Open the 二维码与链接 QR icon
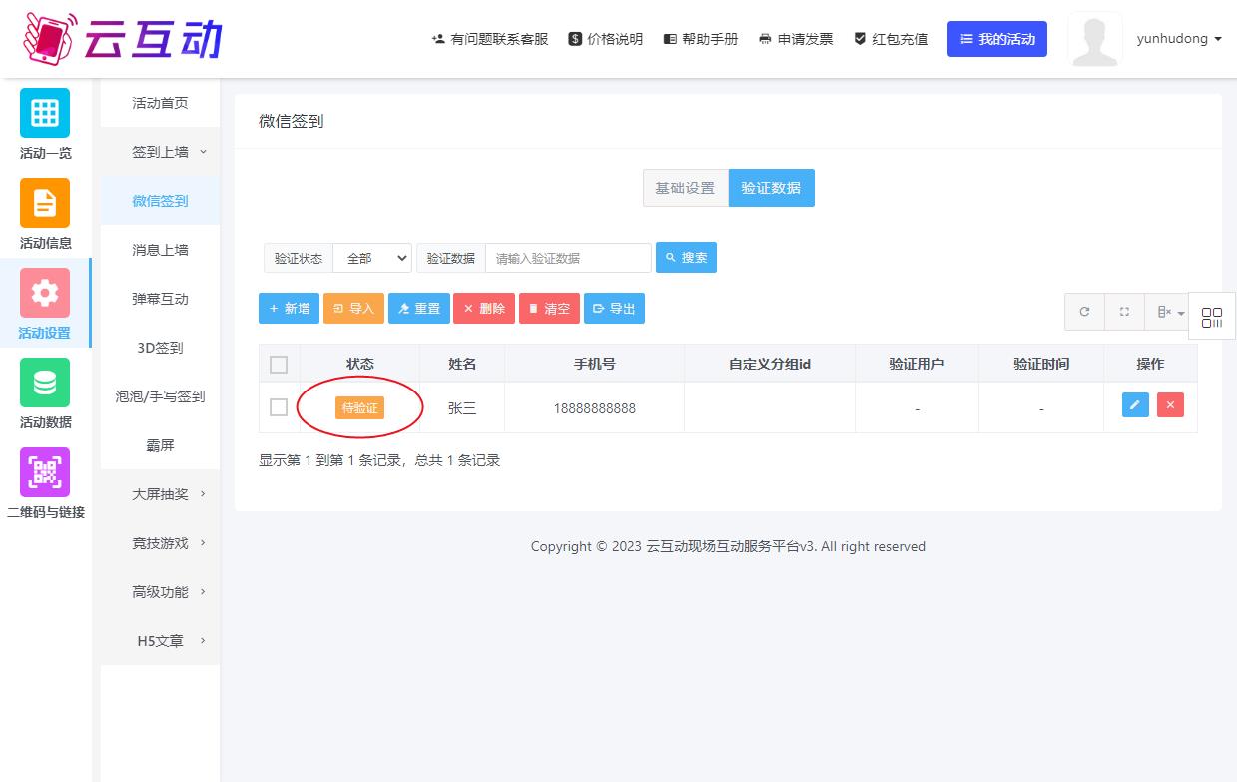Viewport: 1237px width, 782px height. 45,472
